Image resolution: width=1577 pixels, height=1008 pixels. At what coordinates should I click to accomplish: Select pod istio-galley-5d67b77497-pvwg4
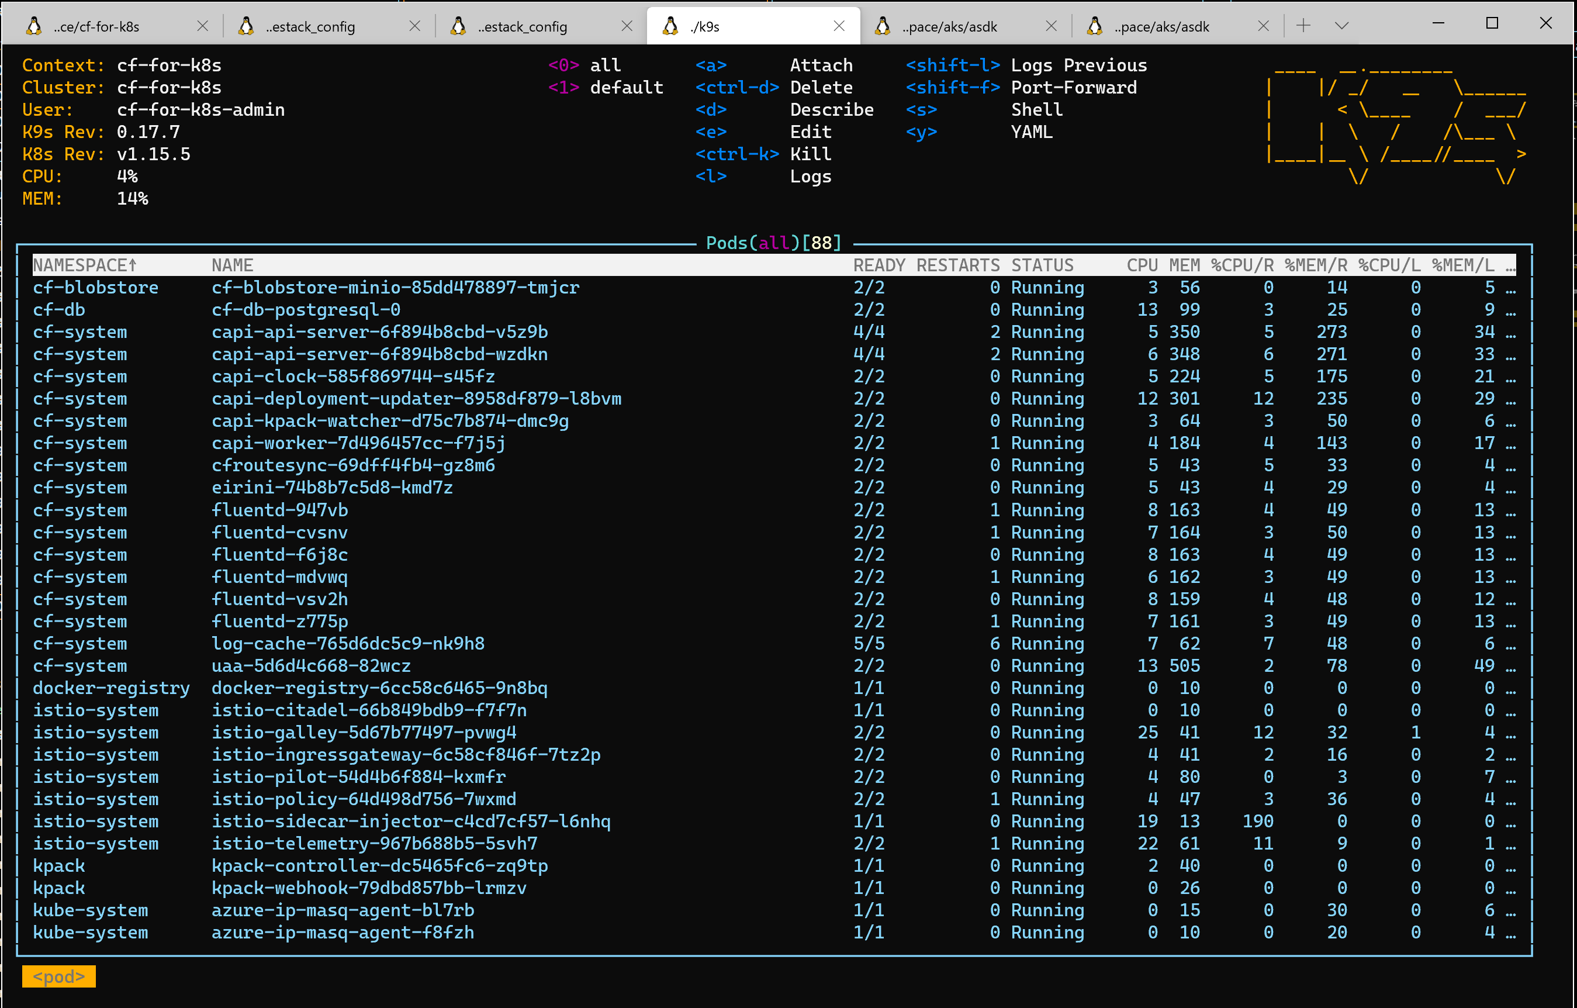(x=774, y=733)
